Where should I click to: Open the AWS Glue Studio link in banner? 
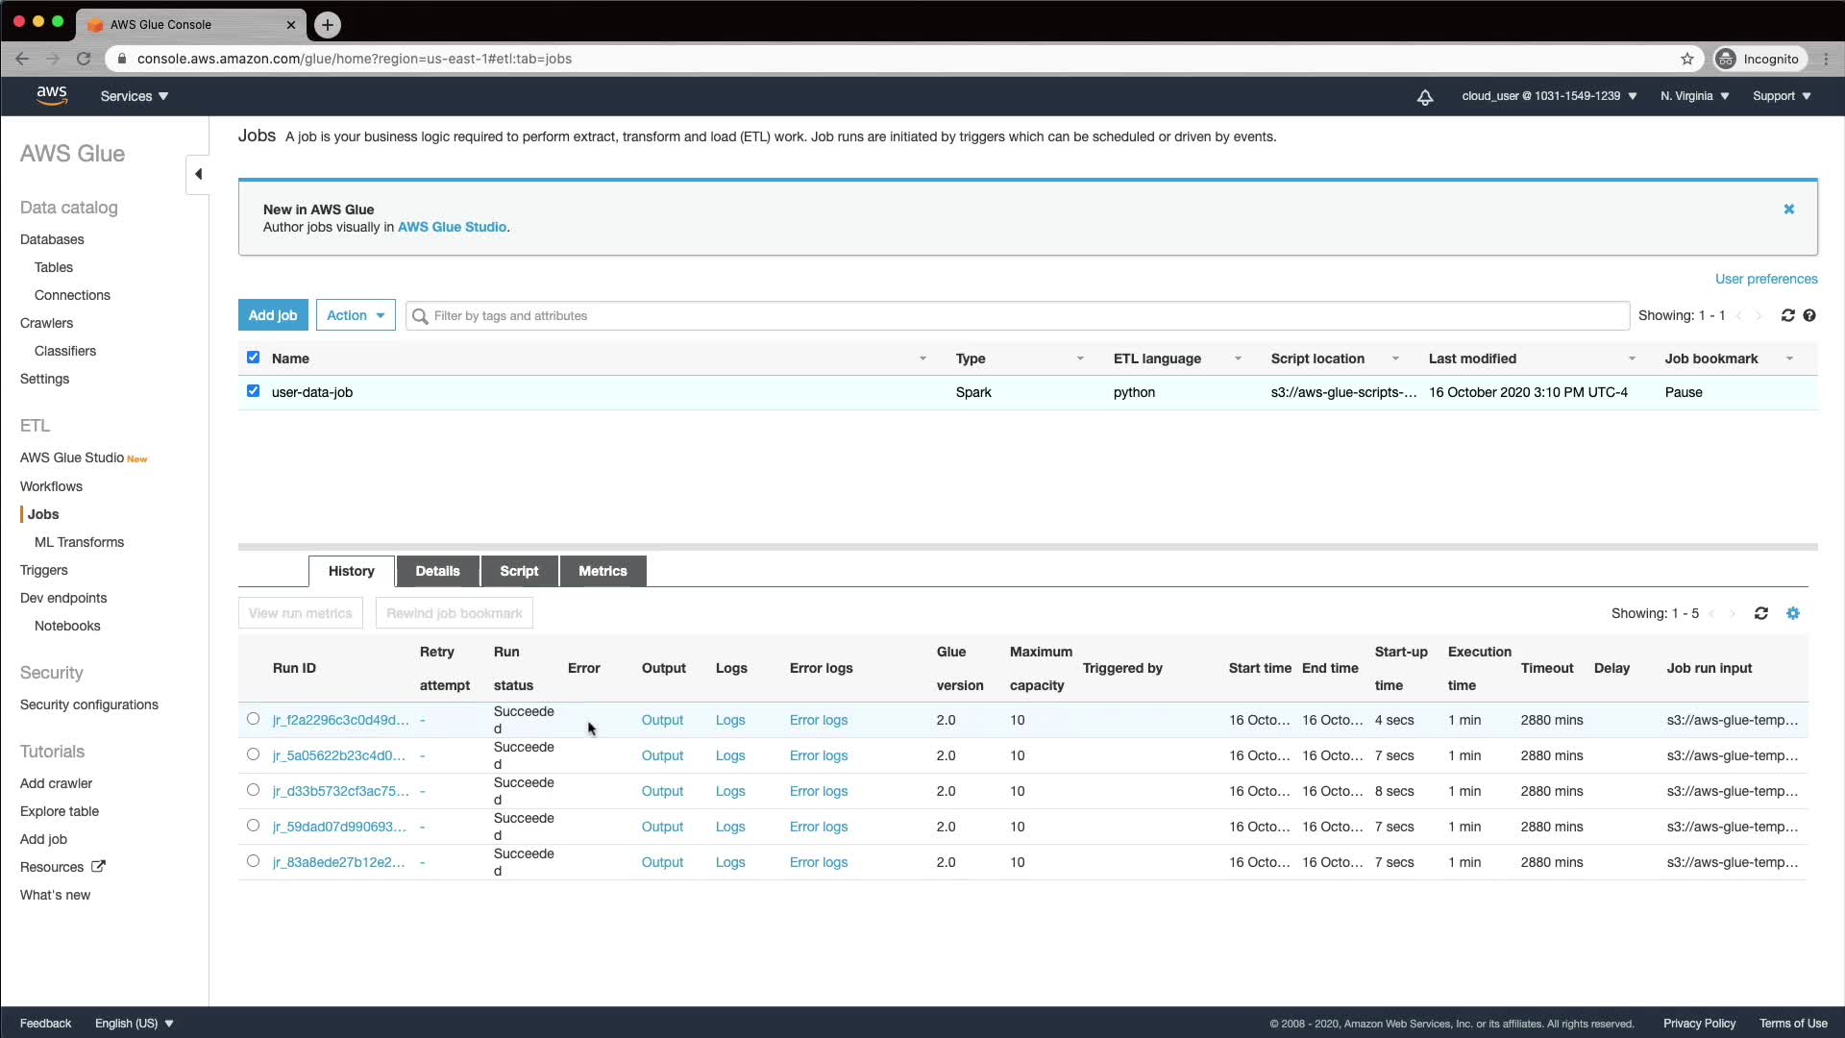click(452, 228)
